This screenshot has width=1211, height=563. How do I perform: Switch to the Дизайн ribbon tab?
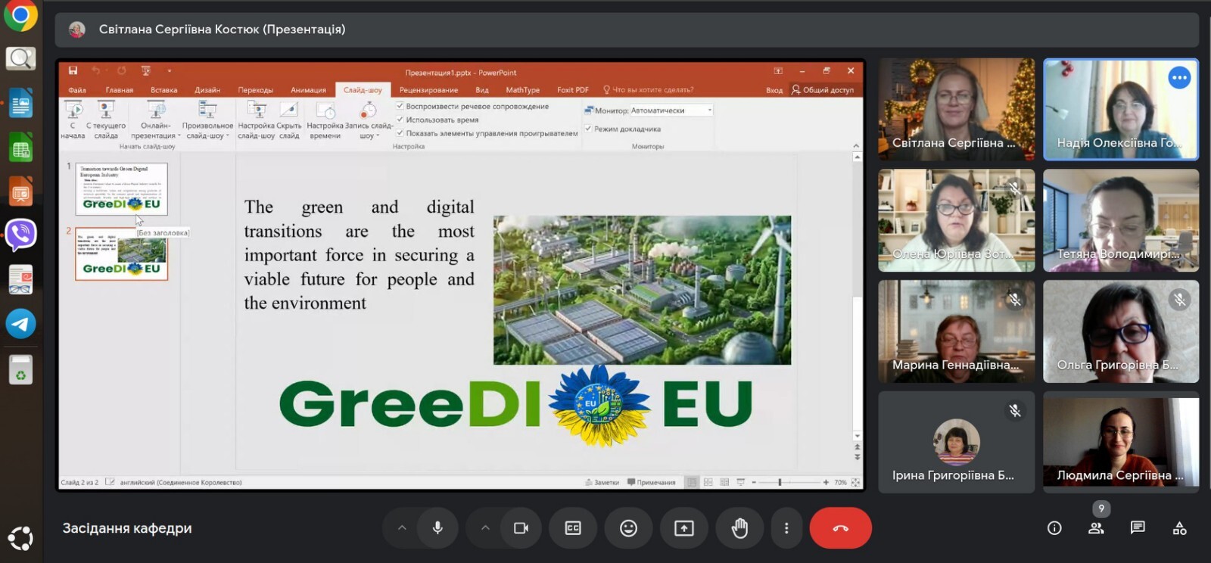[x=207, y=90]
